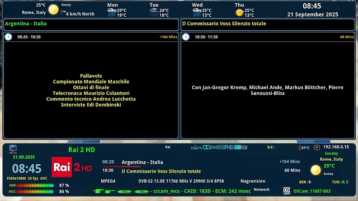Click the clock icon beside 10:30 - 11:30
Viewport: 358px width, 201px height.
(x=186, y=37)
